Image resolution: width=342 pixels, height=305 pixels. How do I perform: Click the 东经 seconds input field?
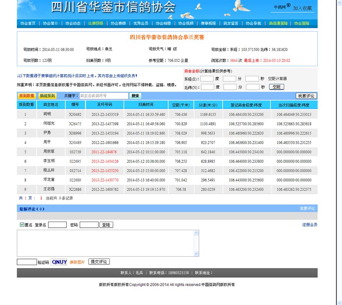click(x=252, y=79)
